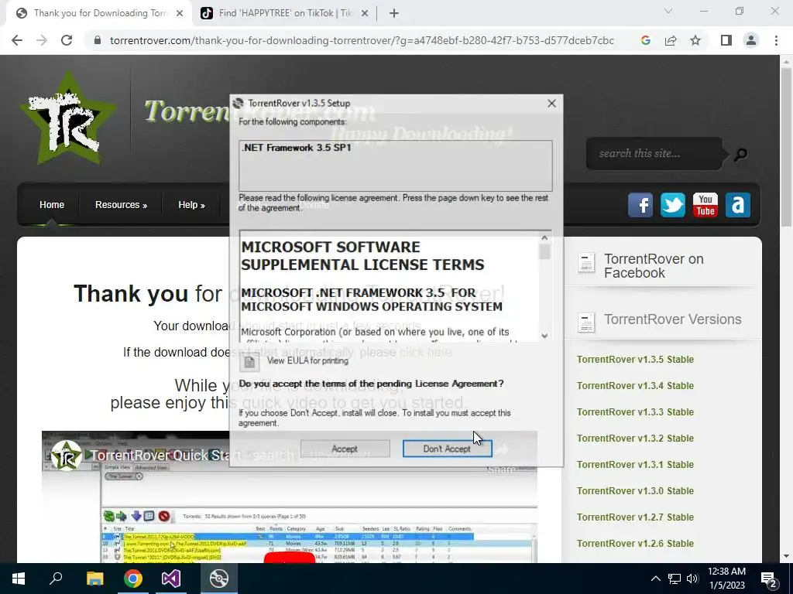Open TorrentRover v1.3.0 Stable link
The height and width of the screenshot is (594, 793).
(635, 491)
